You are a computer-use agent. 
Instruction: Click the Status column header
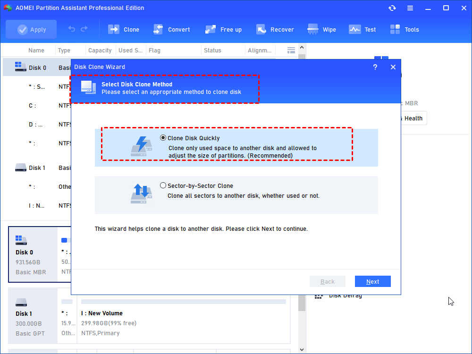[212, 51]
